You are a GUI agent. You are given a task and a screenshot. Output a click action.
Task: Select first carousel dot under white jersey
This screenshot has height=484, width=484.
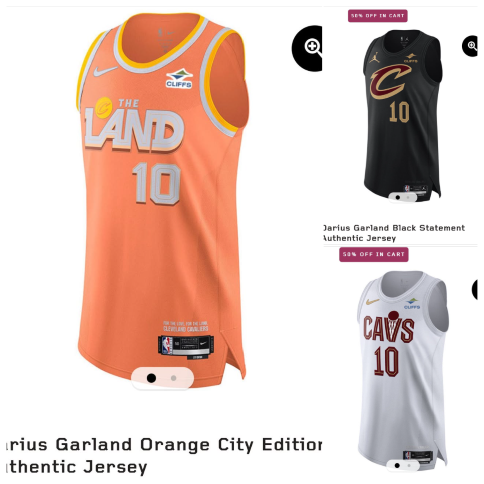[x=397, y=465]
